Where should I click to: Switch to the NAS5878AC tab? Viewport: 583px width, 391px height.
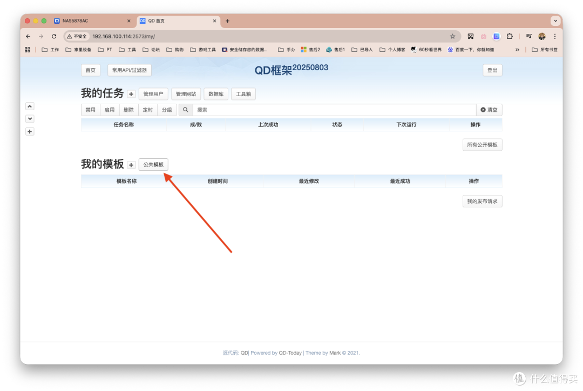(x=92, y=21)
